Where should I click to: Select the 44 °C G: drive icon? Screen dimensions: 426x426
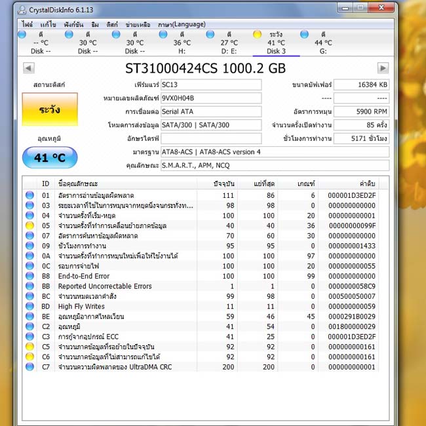[304, 34]
